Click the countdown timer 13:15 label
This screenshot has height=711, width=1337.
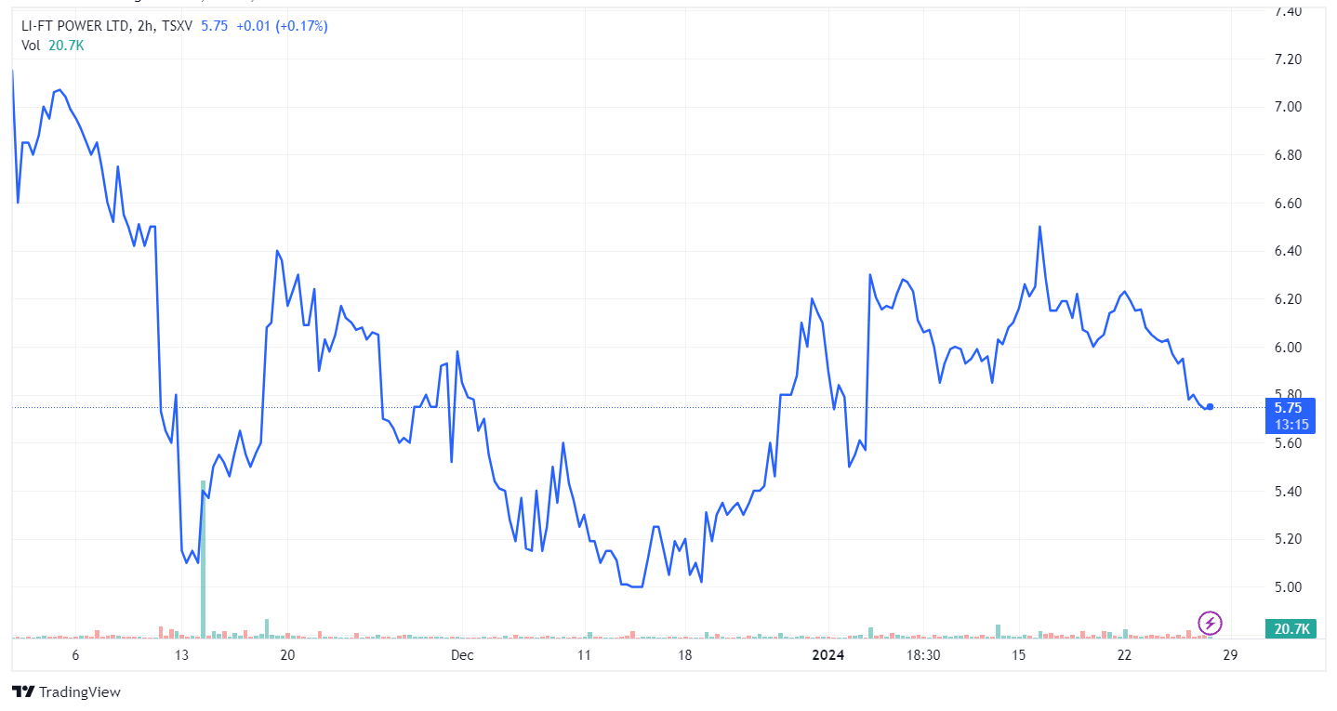tap(1291, 424)
